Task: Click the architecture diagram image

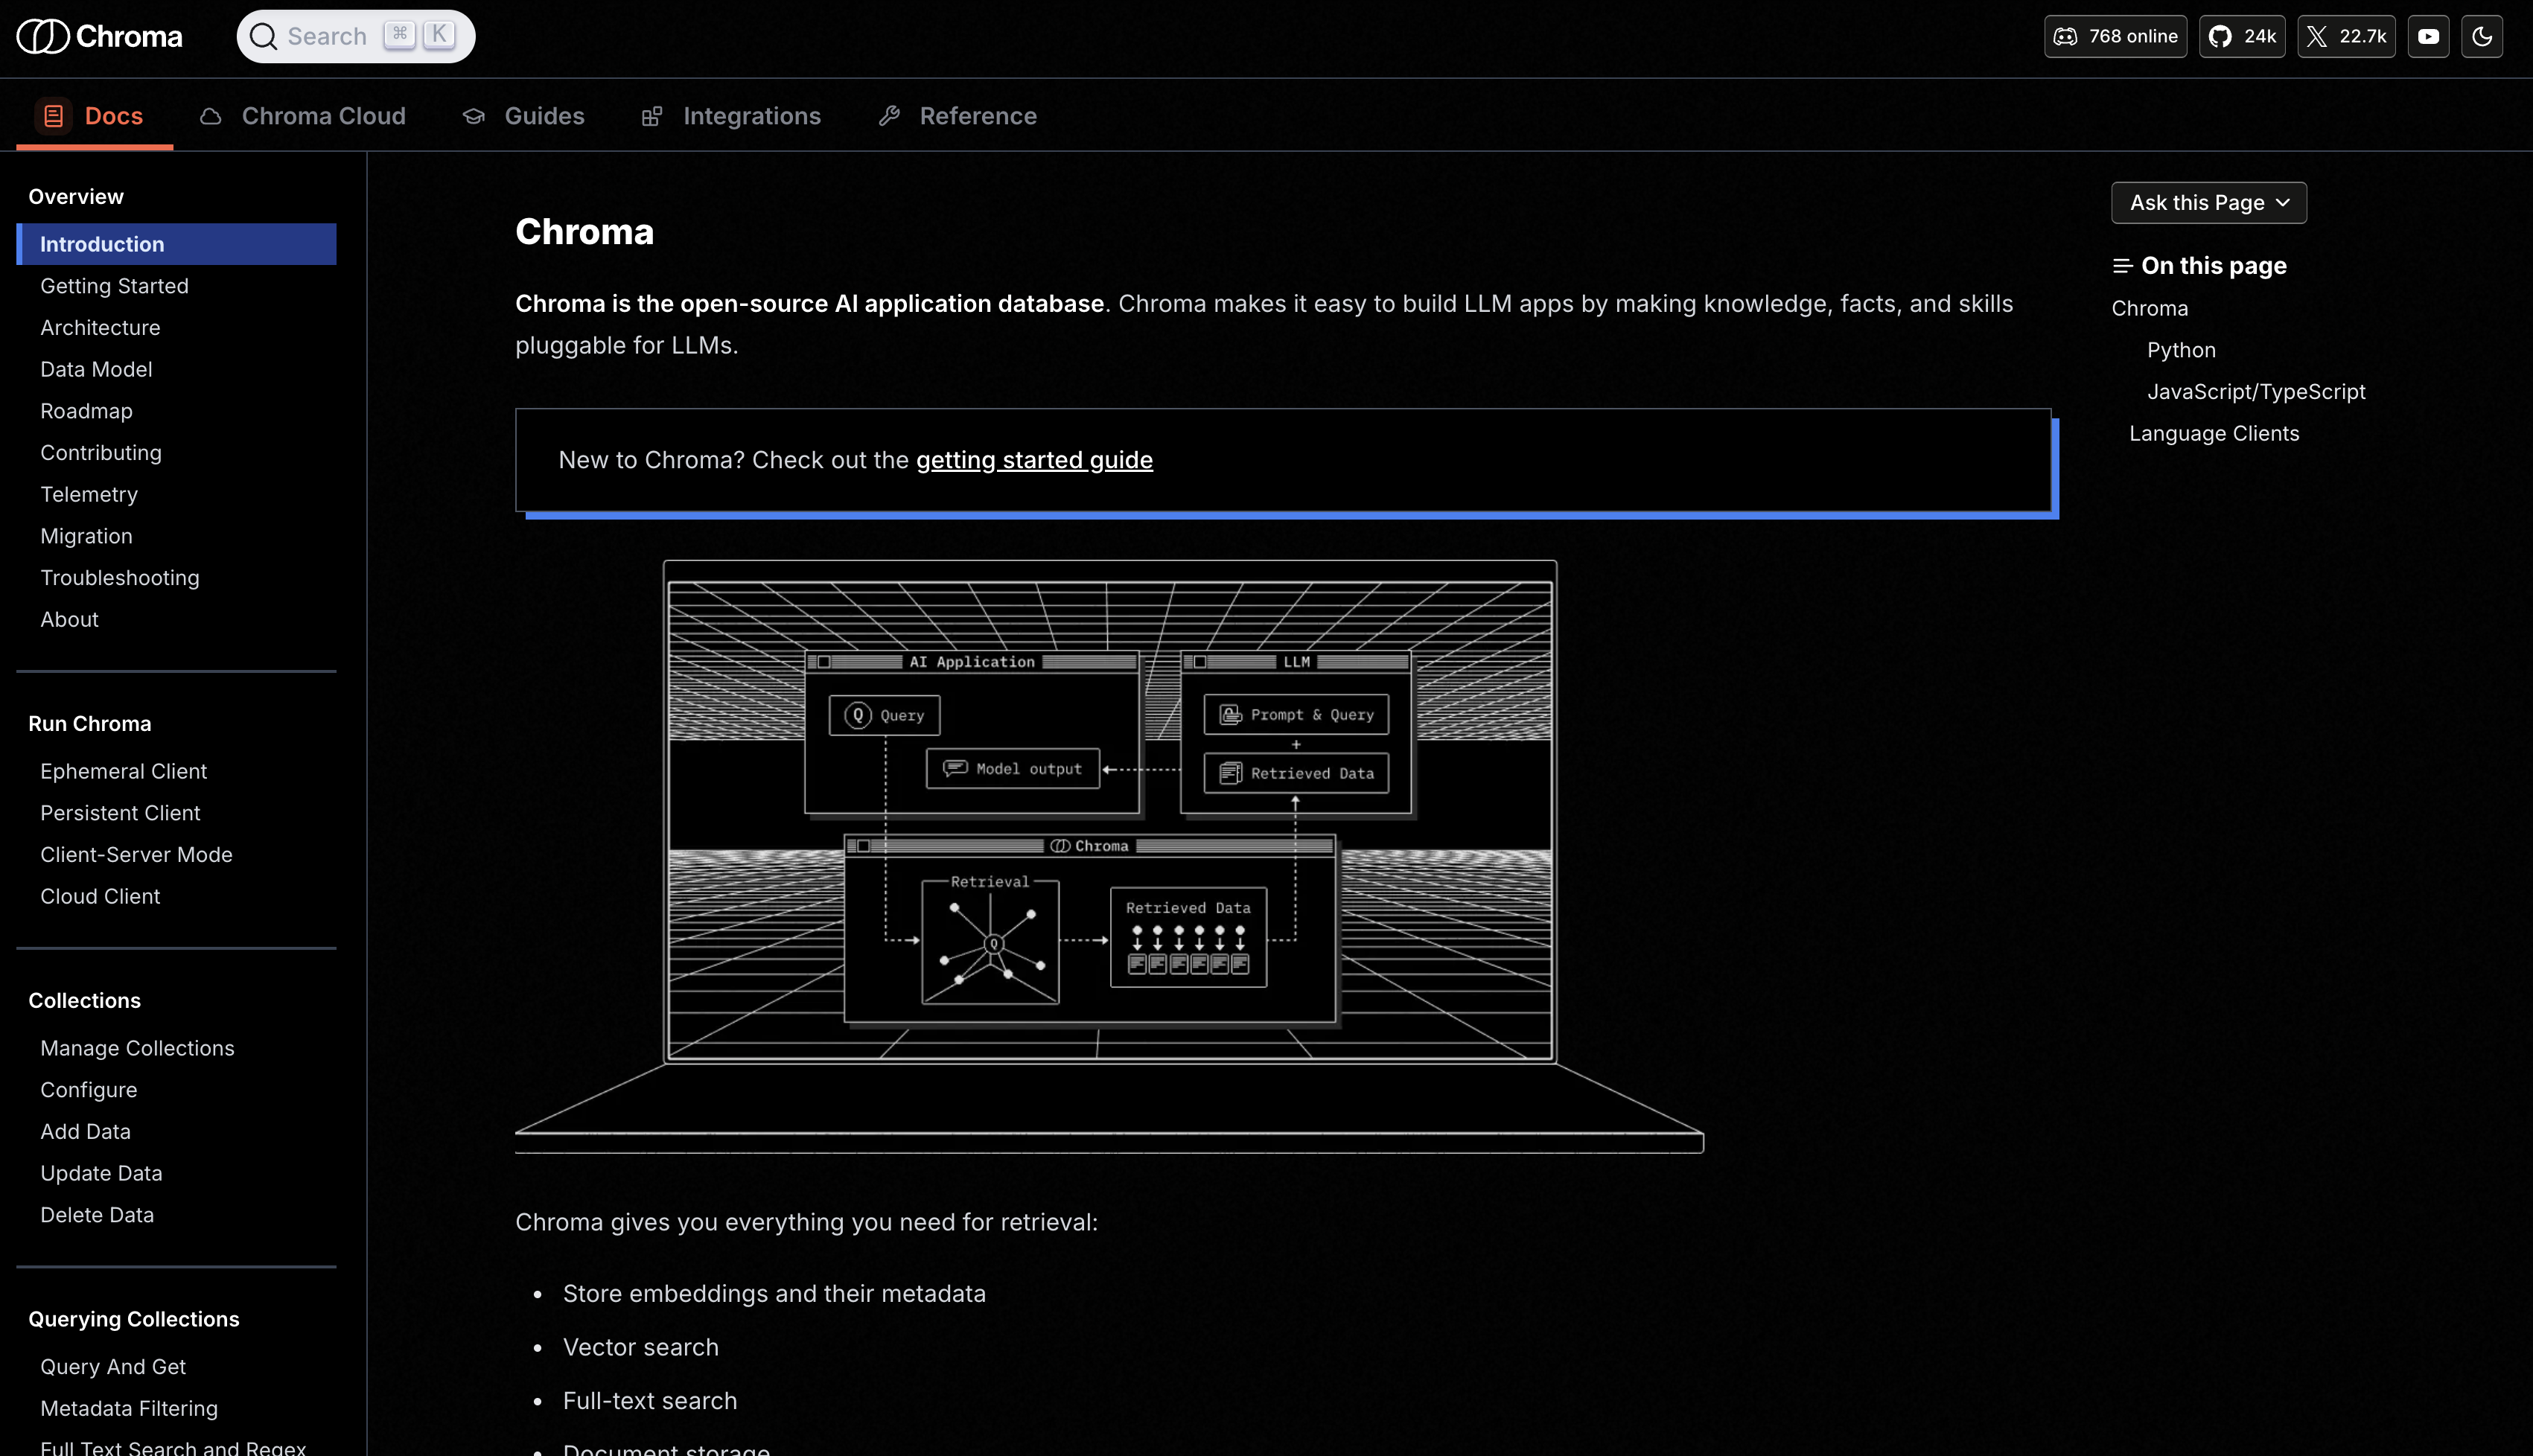Action: 1109,856
